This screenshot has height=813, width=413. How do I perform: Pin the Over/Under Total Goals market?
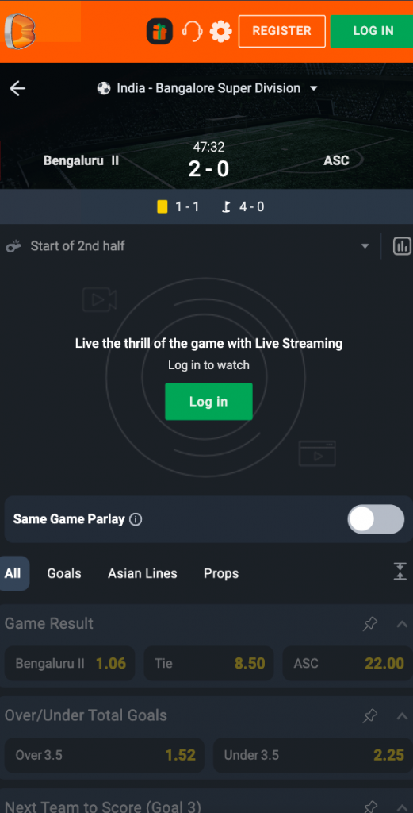click(370, 716)
